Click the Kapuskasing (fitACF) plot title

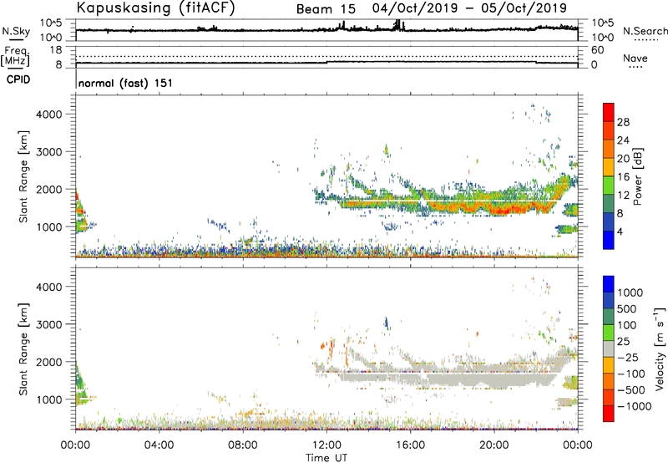point(155,8)
